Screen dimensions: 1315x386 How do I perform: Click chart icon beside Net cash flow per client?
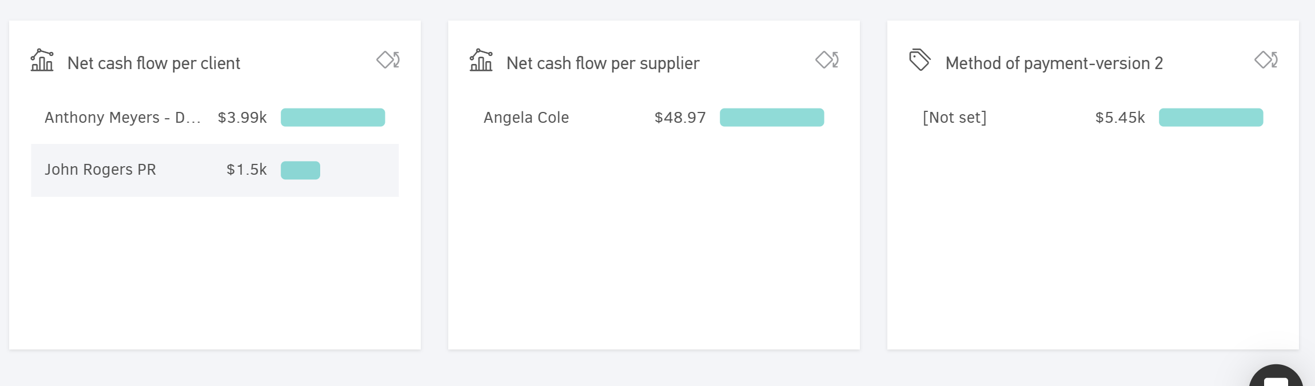click(x=42, y=61)
